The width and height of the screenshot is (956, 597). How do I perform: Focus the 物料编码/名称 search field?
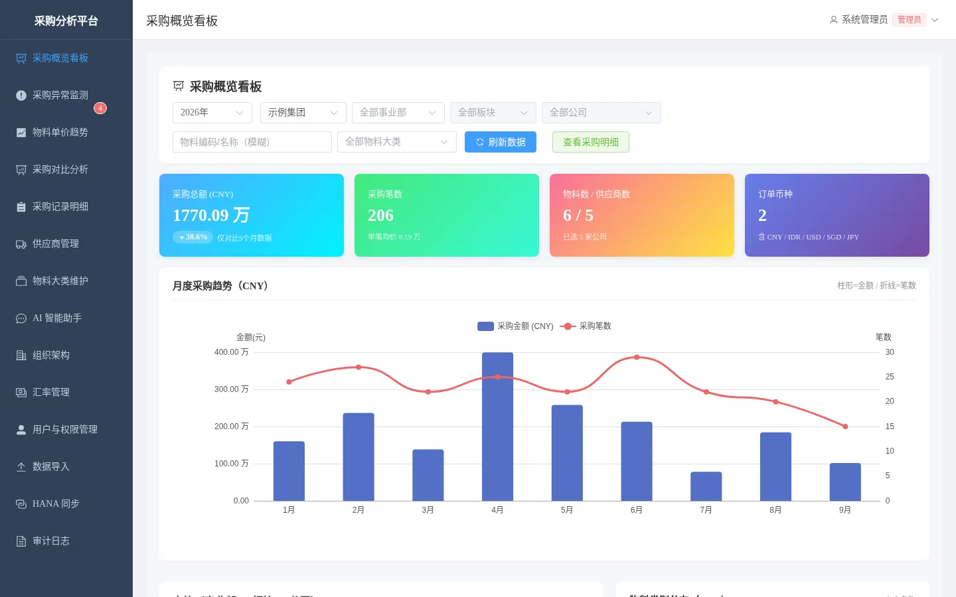pos(252,142)
